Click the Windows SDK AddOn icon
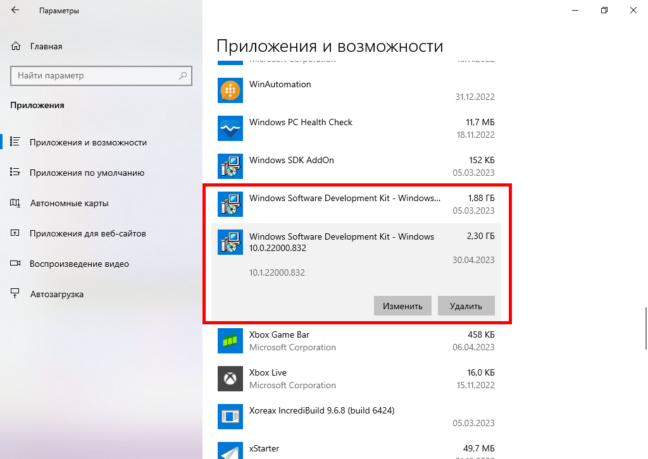Image resolution: width=648 pixels, height=459 pixels. [x=230, y=166]
